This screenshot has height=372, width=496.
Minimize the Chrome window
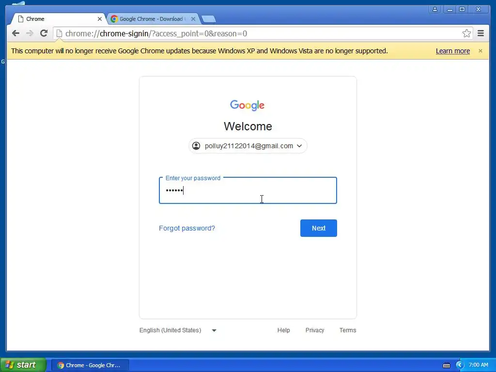pyautogui.click(x=449, y=10)
